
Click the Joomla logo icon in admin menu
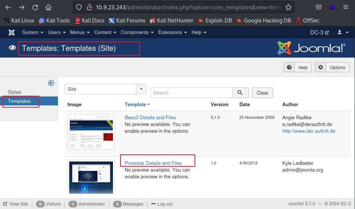tap(12, 33)
